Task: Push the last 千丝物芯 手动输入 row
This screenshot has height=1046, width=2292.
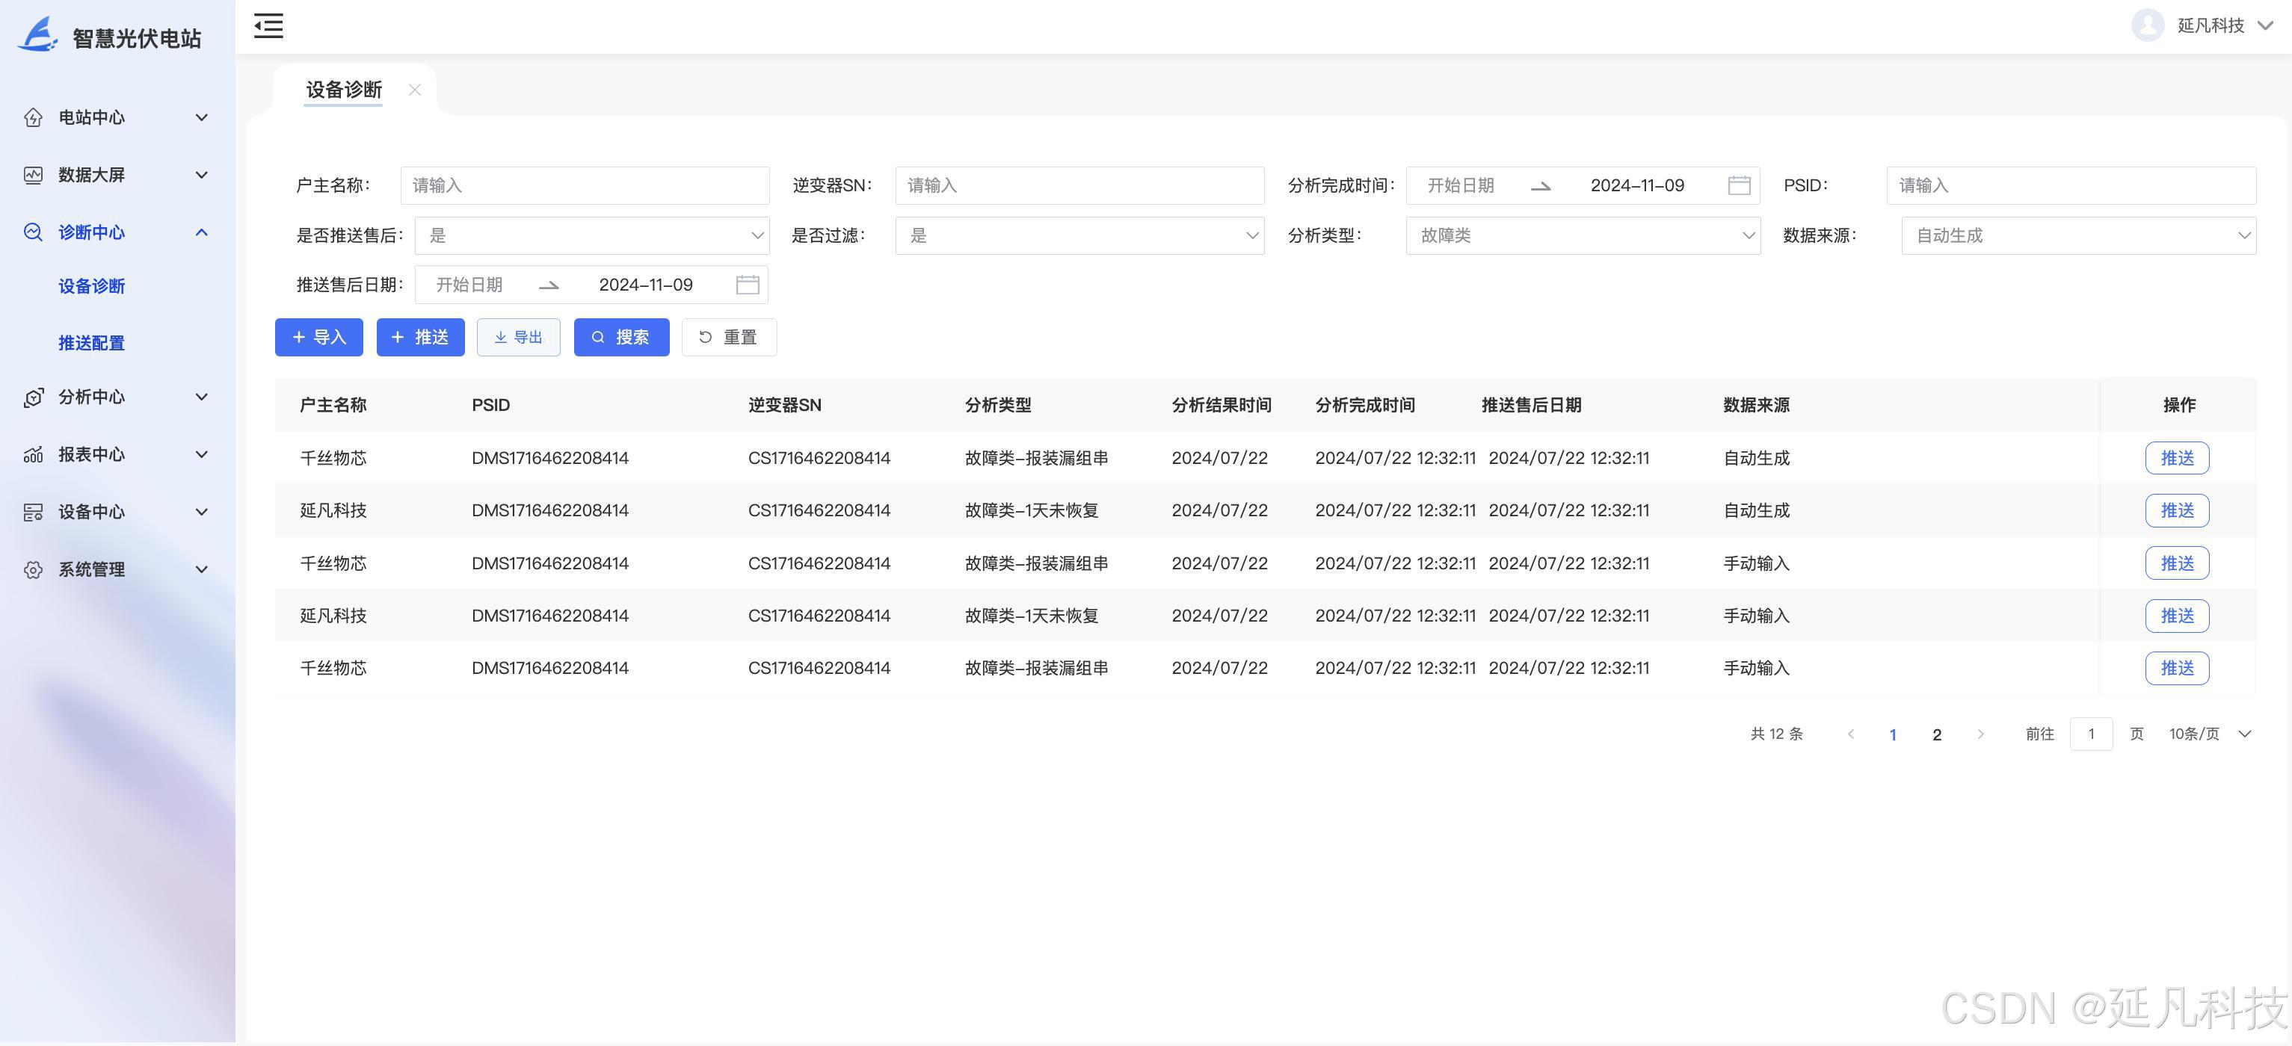Action: coord(2176,668)
